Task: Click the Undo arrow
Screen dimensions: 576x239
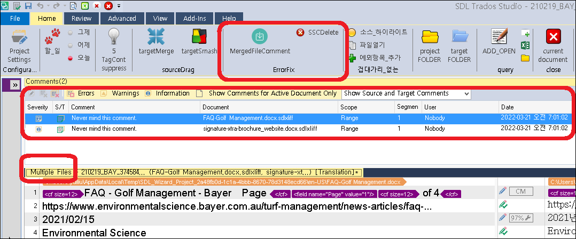Action: click(40, 5)
